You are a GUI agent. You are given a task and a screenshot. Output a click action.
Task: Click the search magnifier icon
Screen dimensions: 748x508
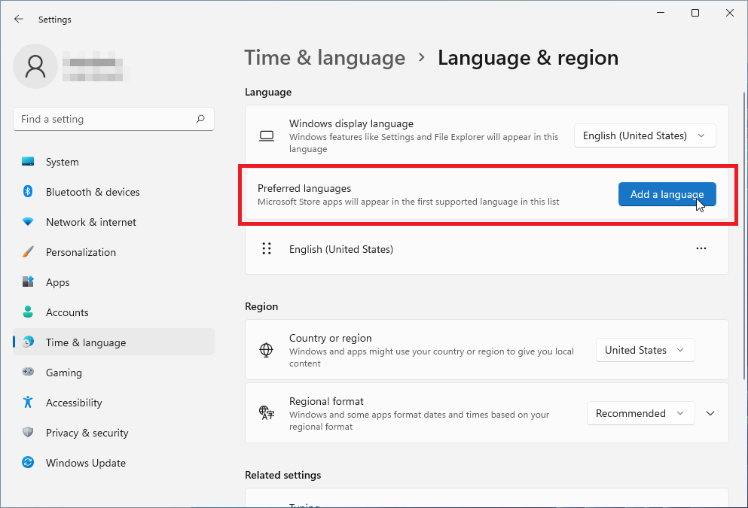(200, 119)
